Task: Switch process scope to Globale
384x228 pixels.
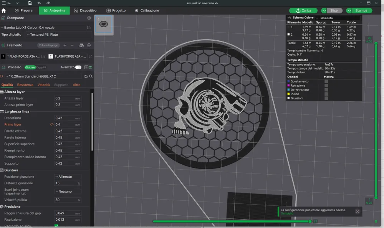Action: click(x=30, y=67)
